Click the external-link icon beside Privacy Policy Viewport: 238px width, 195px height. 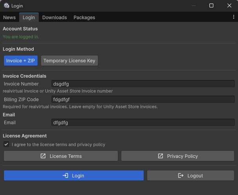pos(160,156)
